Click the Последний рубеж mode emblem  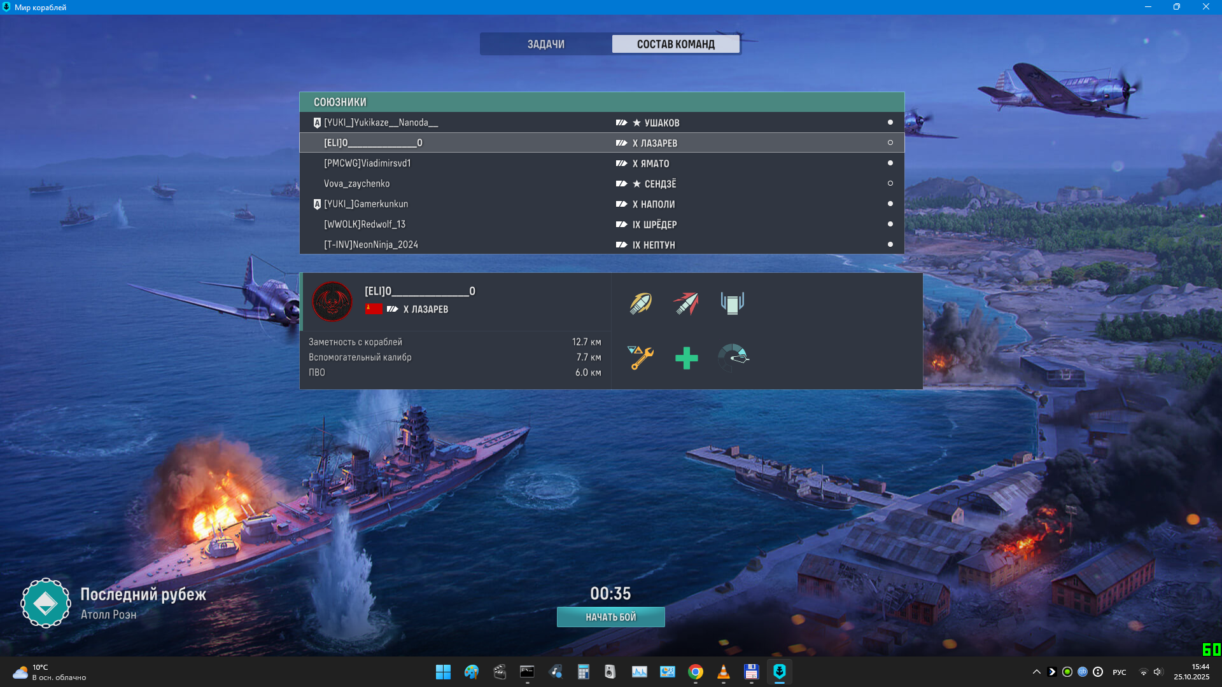point(46,603)
